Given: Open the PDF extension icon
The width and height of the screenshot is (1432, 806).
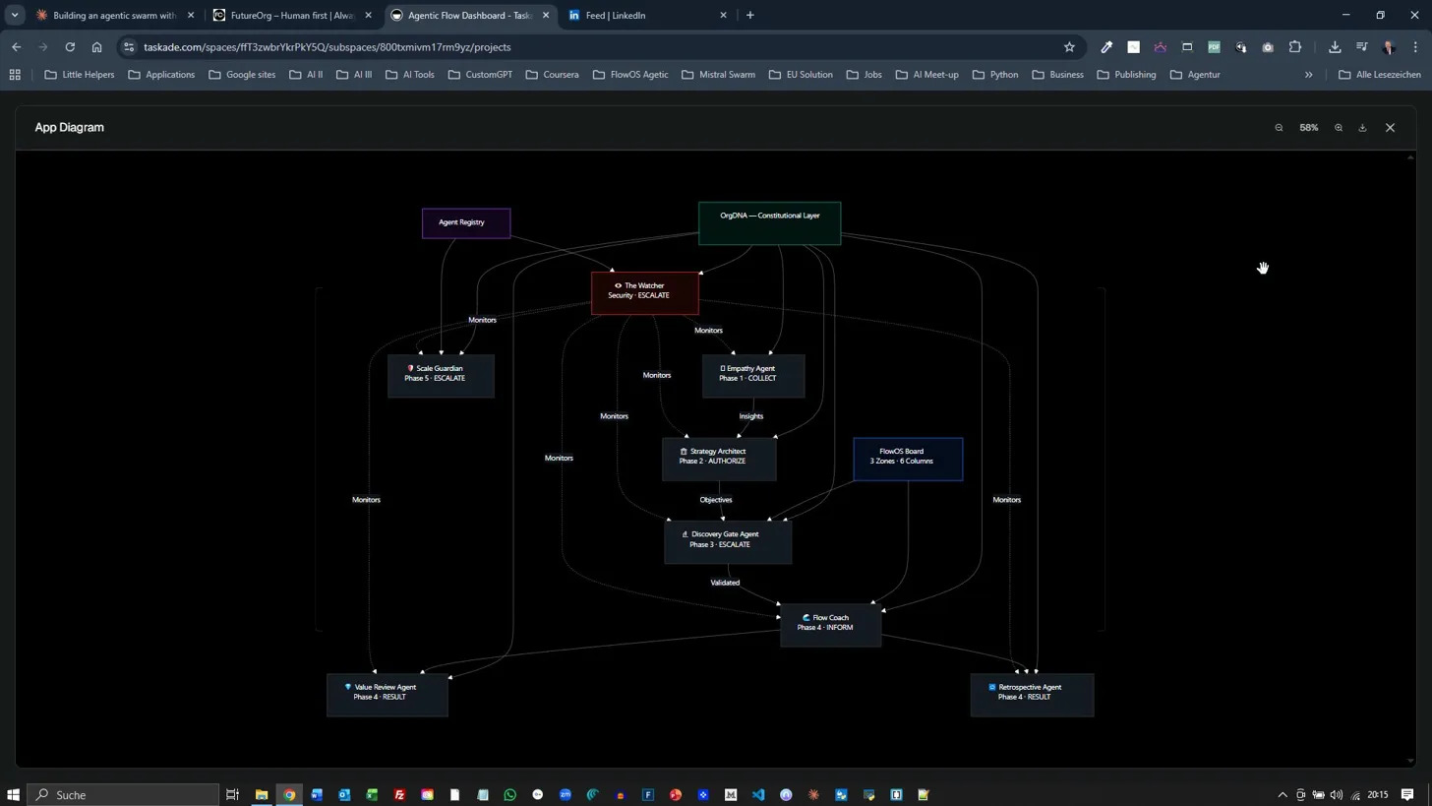Looking at the screenshot, I should [x=1214, y=47].
